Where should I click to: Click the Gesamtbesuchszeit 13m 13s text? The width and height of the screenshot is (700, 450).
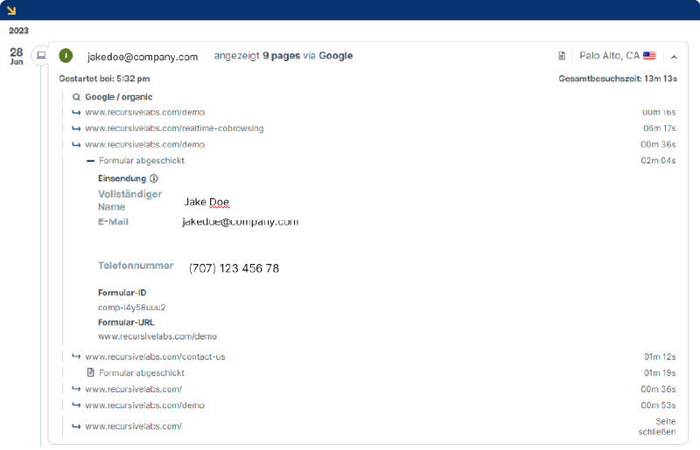618,79
